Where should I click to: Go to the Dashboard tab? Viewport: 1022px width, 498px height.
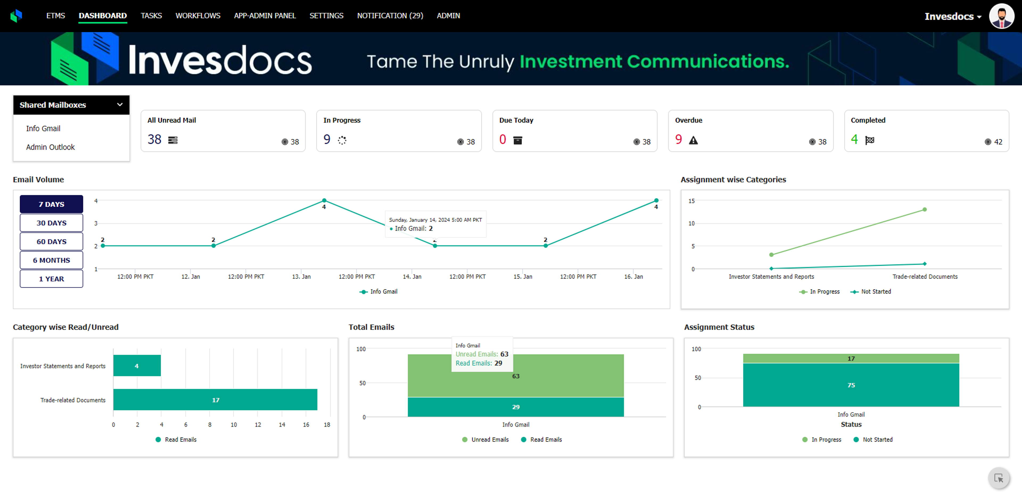point(103,16)
